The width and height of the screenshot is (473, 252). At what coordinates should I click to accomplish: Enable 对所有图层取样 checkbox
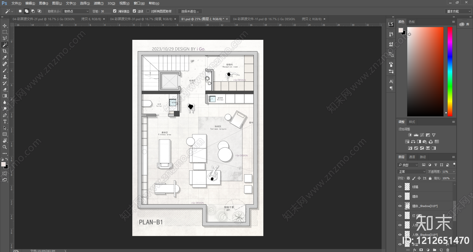pyautogui.click(x=148, y=11)
